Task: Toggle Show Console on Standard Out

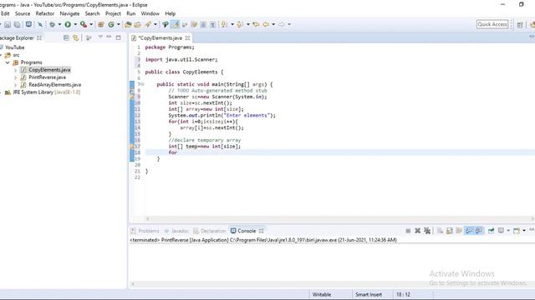Action: coord(470,231)
